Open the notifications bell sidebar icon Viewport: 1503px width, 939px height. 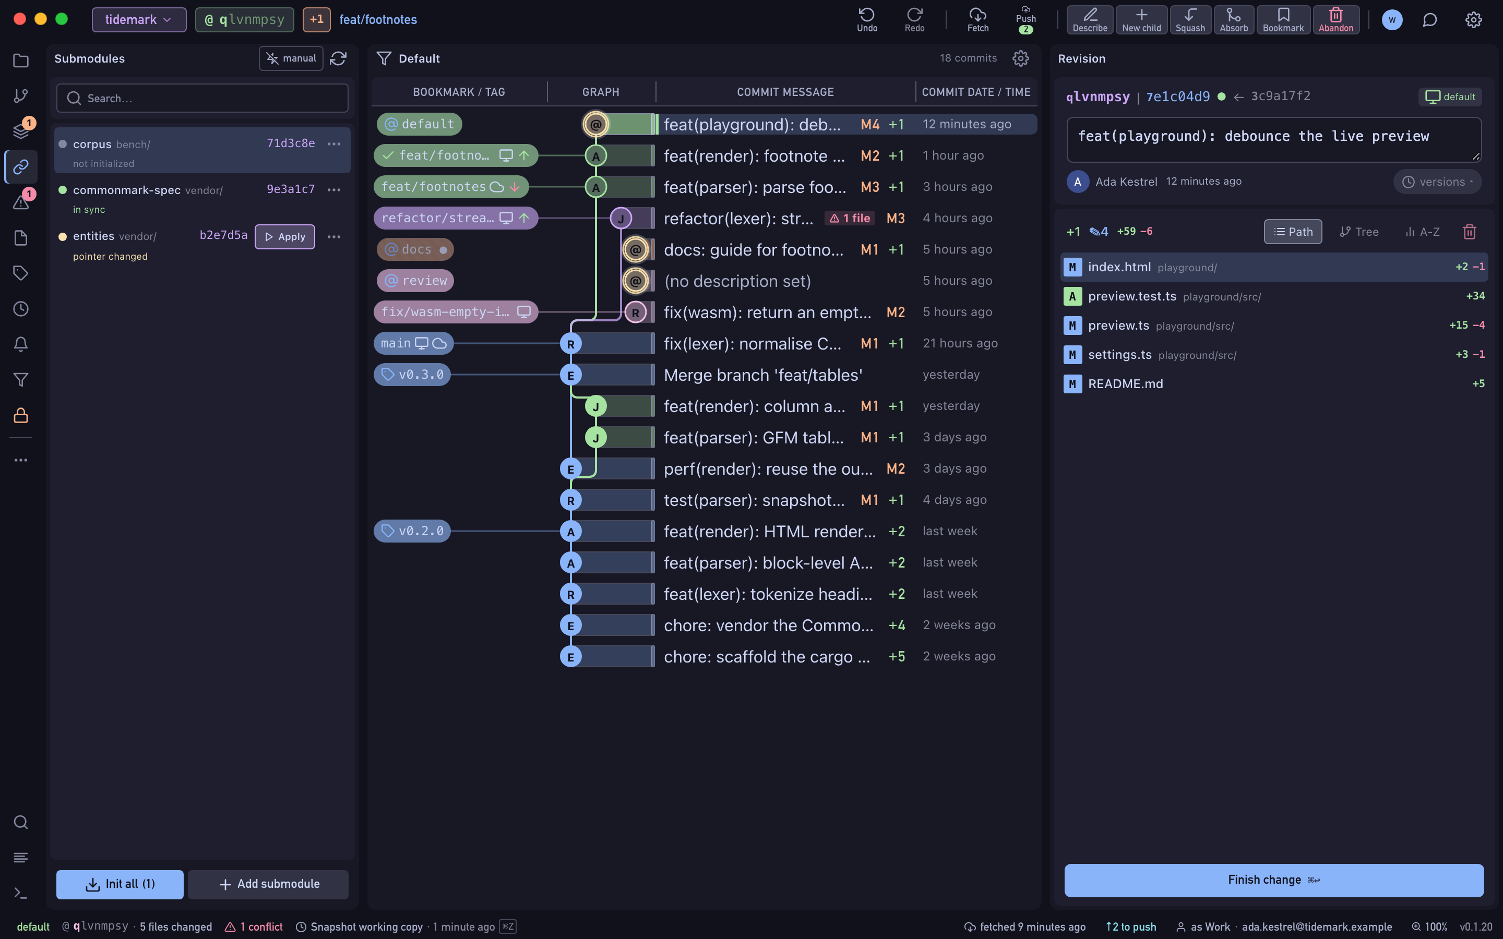[x=21, y=344]
